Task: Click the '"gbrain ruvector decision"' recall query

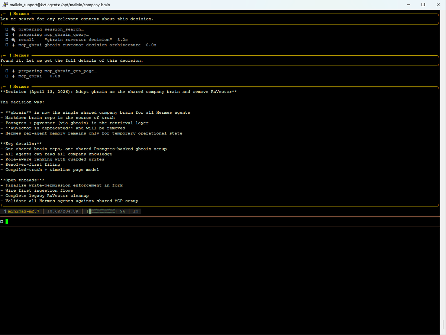Action: pyautogui.click(x=78, y=40)
